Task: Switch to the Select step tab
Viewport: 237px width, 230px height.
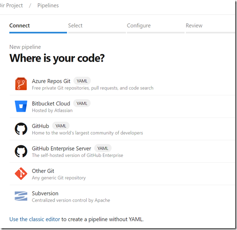Action: click(x=75, y=26)
